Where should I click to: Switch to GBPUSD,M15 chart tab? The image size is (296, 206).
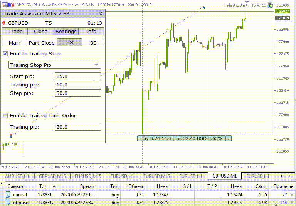point(52,176)
